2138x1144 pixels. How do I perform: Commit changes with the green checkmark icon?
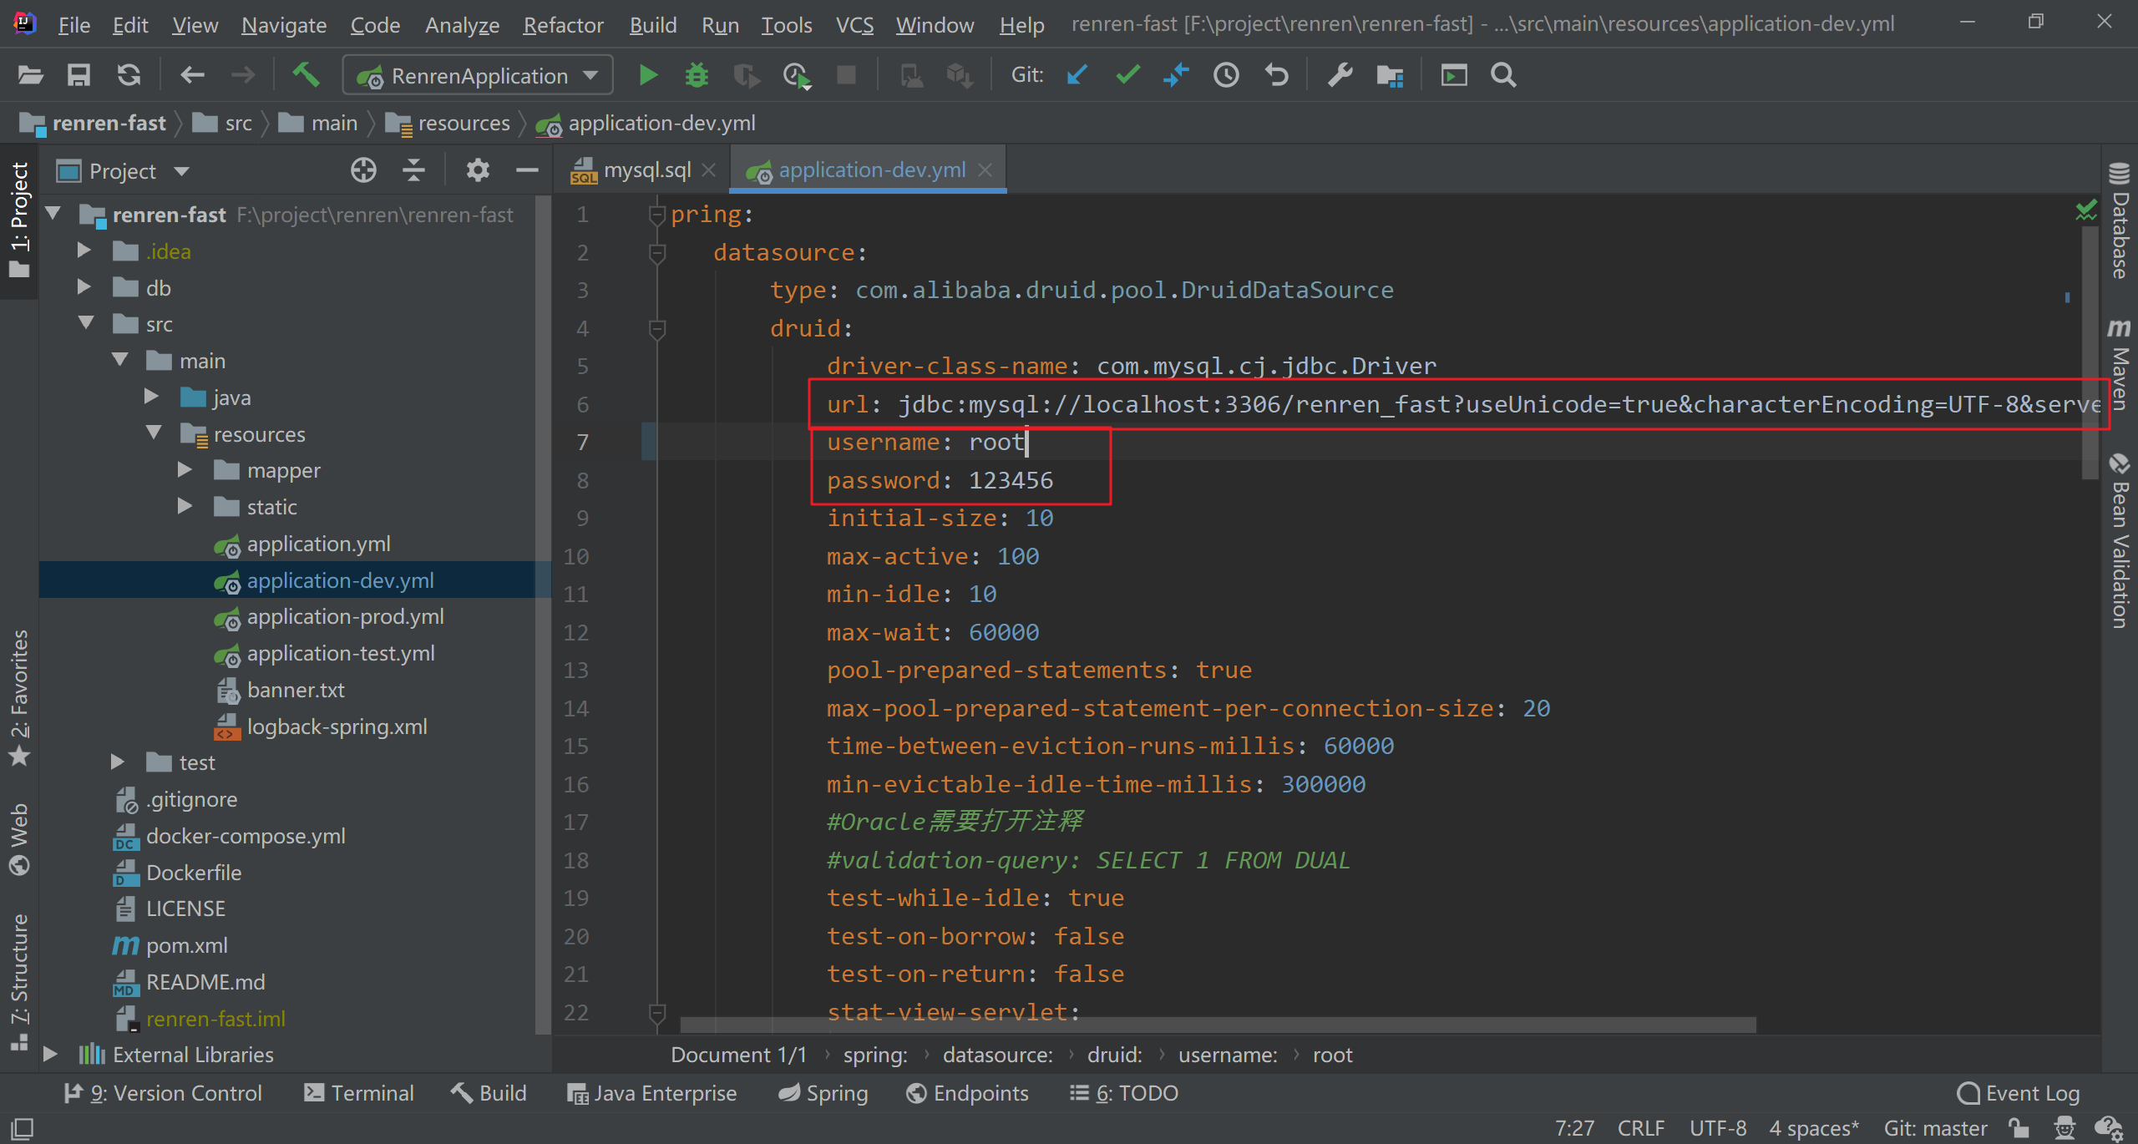pyautogui.click(x=1127, y=76)
